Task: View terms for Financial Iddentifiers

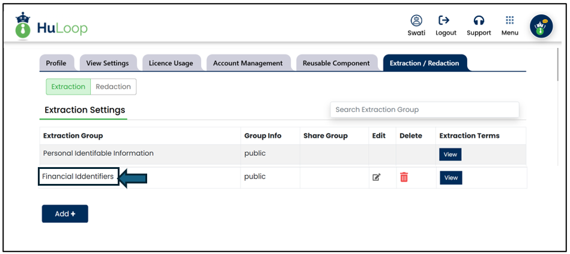Action: [451, 178]
